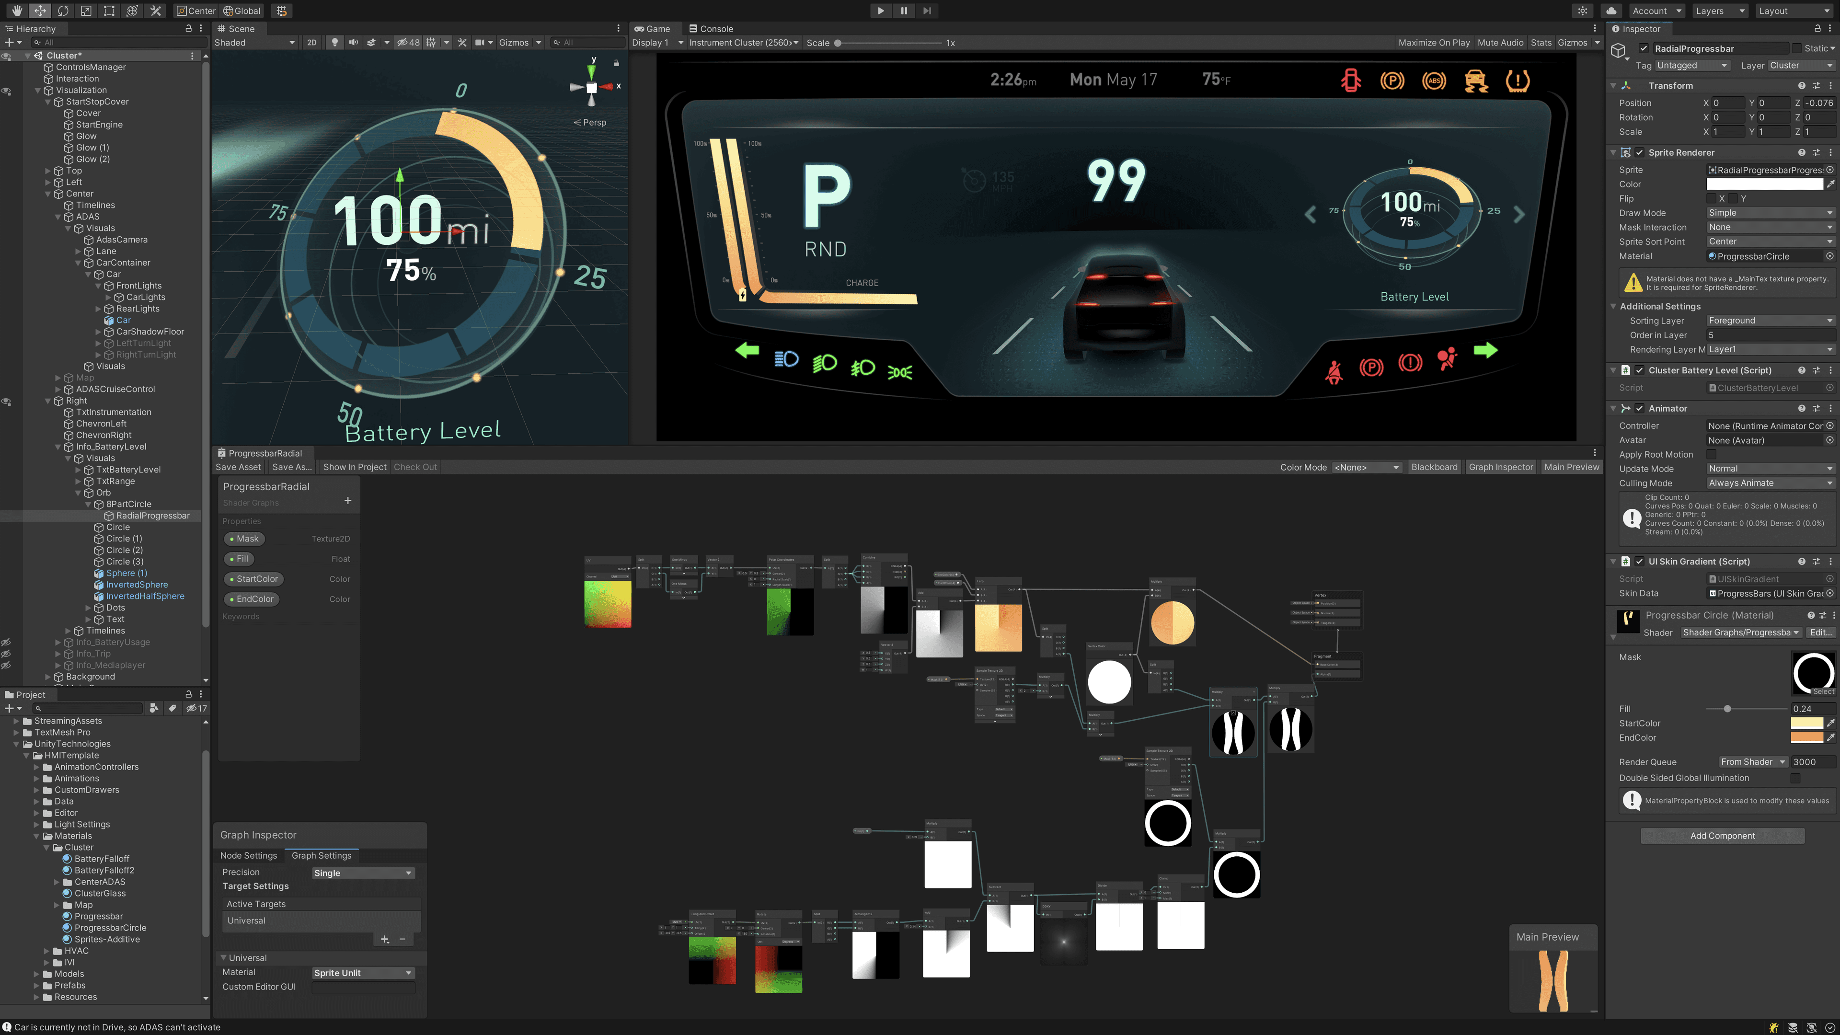
Task: Open the Node Settings tab in Graph Inspector
Action: tap(249, 855)
